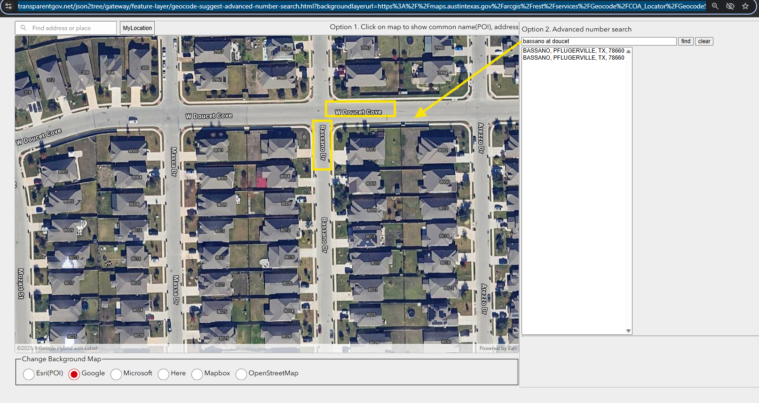
Task: Select the first BASSANO, PFLUGERVILLE result
Action: [573, 51]
